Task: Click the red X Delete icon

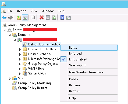Action: tap(42, 17)
